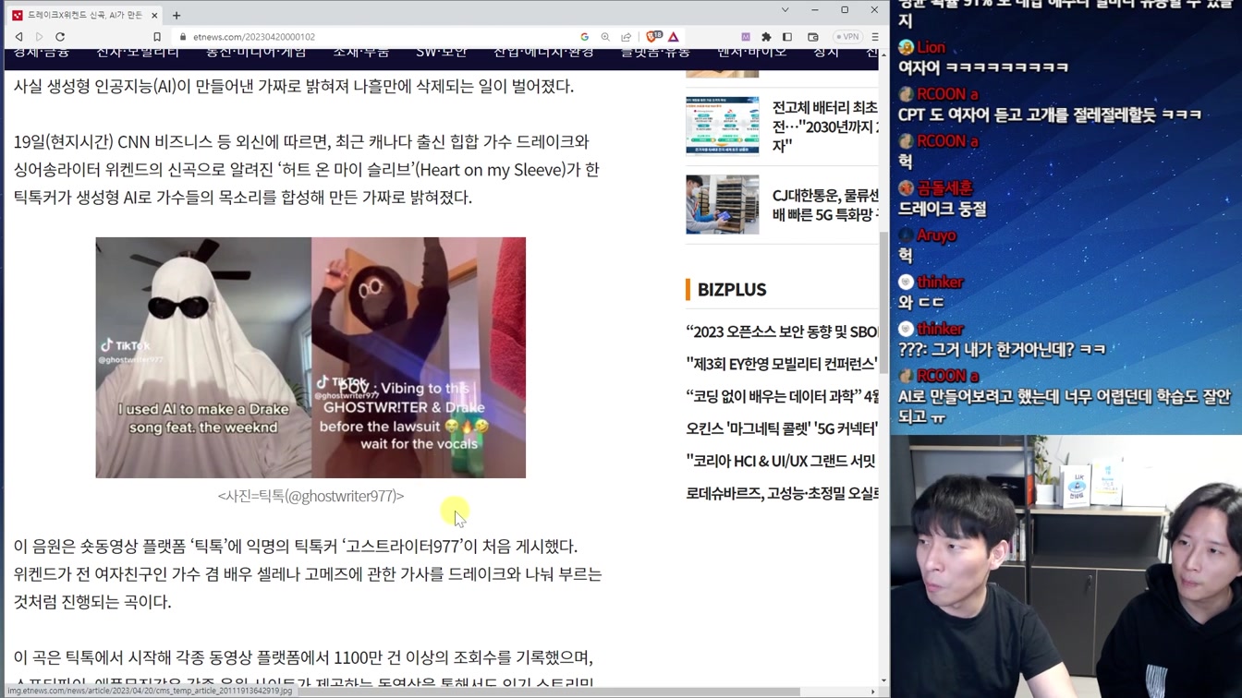1242x698 pixels.
Task: Open “코딩 없이 배우는 데이터 과학” link
Action: (x=782, y=396)
